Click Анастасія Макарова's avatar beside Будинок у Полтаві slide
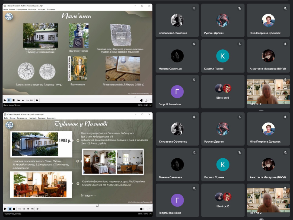293x220 pixels. [x=268, y=164]
